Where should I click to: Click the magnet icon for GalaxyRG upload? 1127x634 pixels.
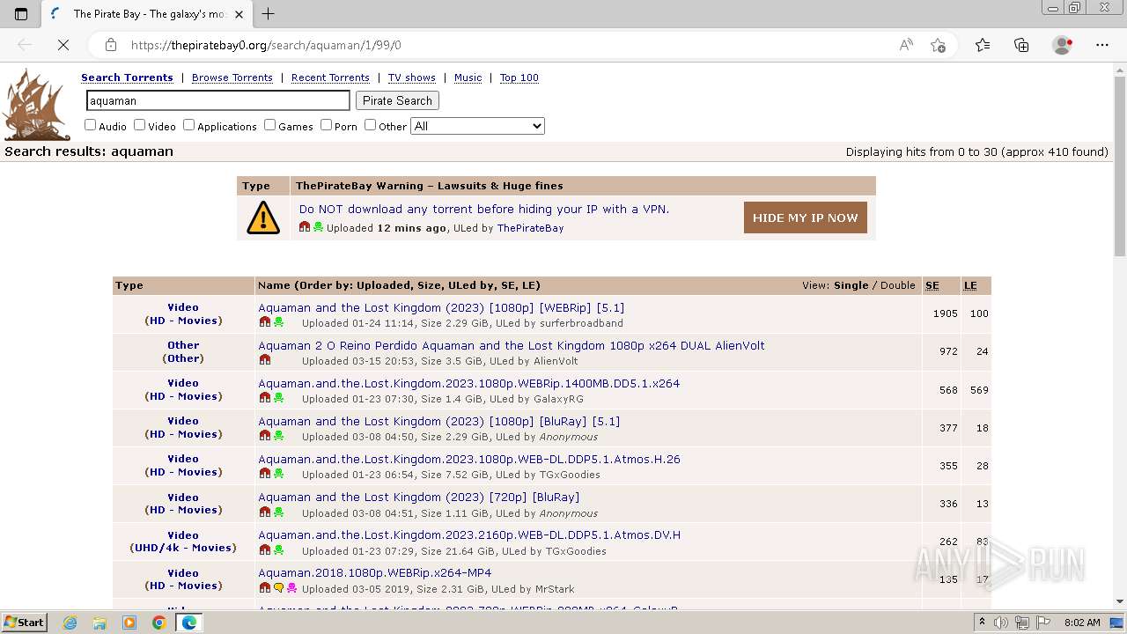point(265,398)
